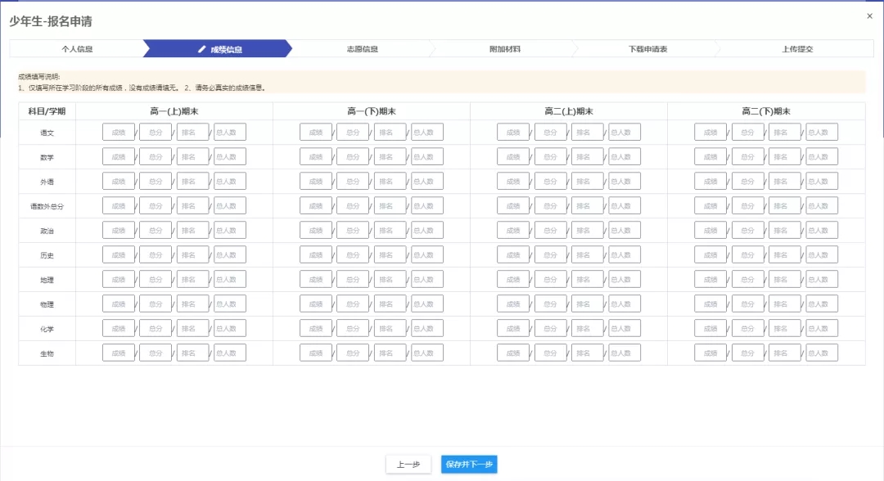Select 外语 排名 field under 高一(下)期末
This screenshot has width=884, height=481.
coord(390,182)
